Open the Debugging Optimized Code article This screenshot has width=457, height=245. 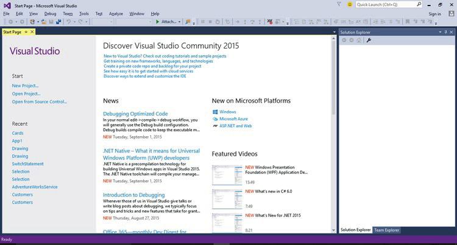(135, 114)
